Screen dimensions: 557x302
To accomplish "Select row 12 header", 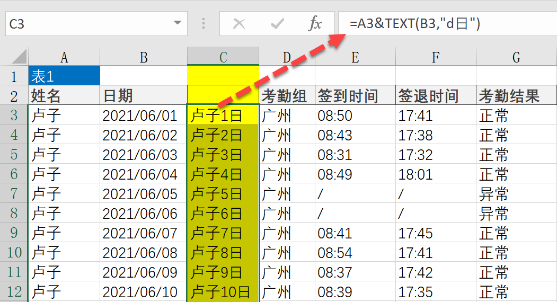I will [14, 292].
